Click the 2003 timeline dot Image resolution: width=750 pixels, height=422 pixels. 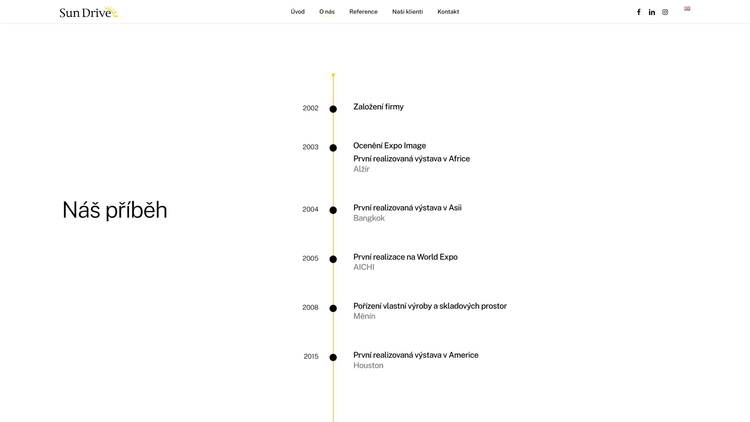[x=333, y=148]
